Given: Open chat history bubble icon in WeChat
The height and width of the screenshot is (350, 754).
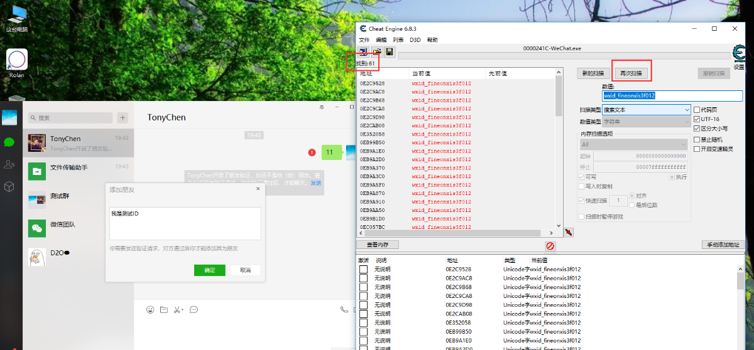Looking at the screenshot, I should coord(194,309).
